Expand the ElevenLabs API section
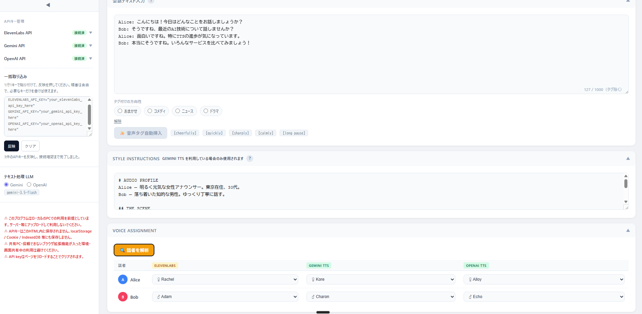 pyautogui.click(x=91, y=33)
